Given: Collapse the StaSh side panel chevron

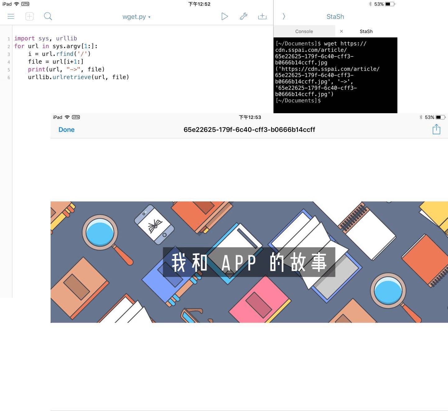Looking at the screenshot, I should [x=284, y=16].
